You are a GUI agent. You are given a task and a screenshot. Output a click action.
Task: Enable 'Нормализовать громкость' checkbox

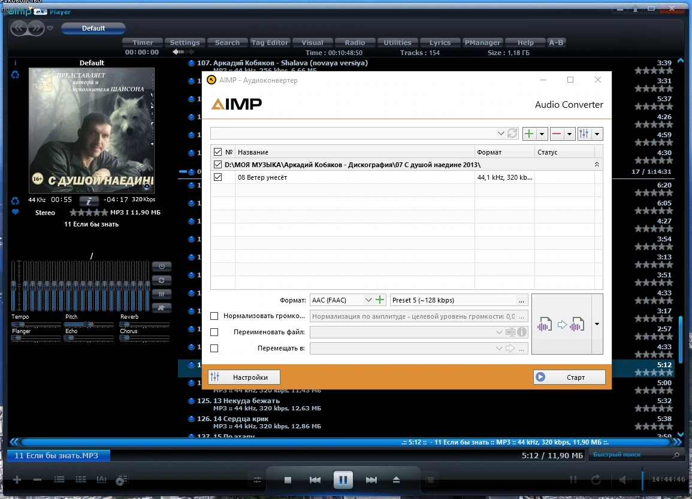pos(214,316)
